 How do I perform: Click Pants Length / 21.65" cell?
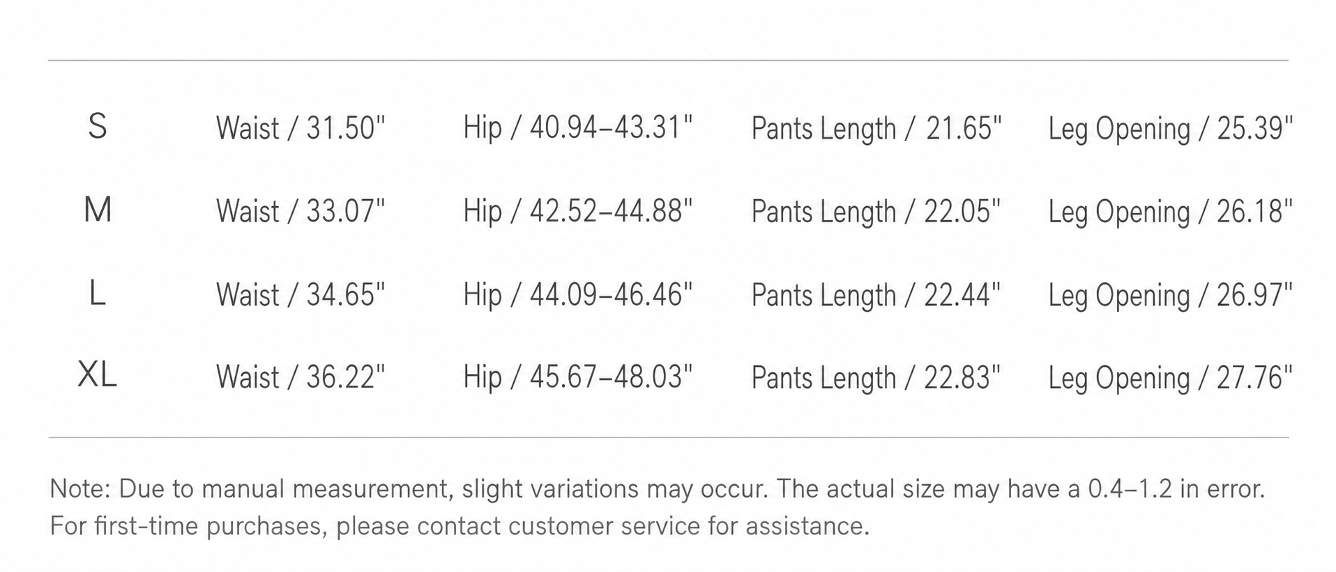click(876, 130)
